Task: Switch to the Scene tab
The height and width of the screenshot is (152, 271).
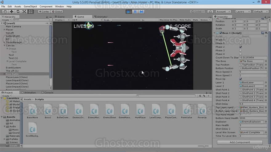Action: [x=60, y=17]
